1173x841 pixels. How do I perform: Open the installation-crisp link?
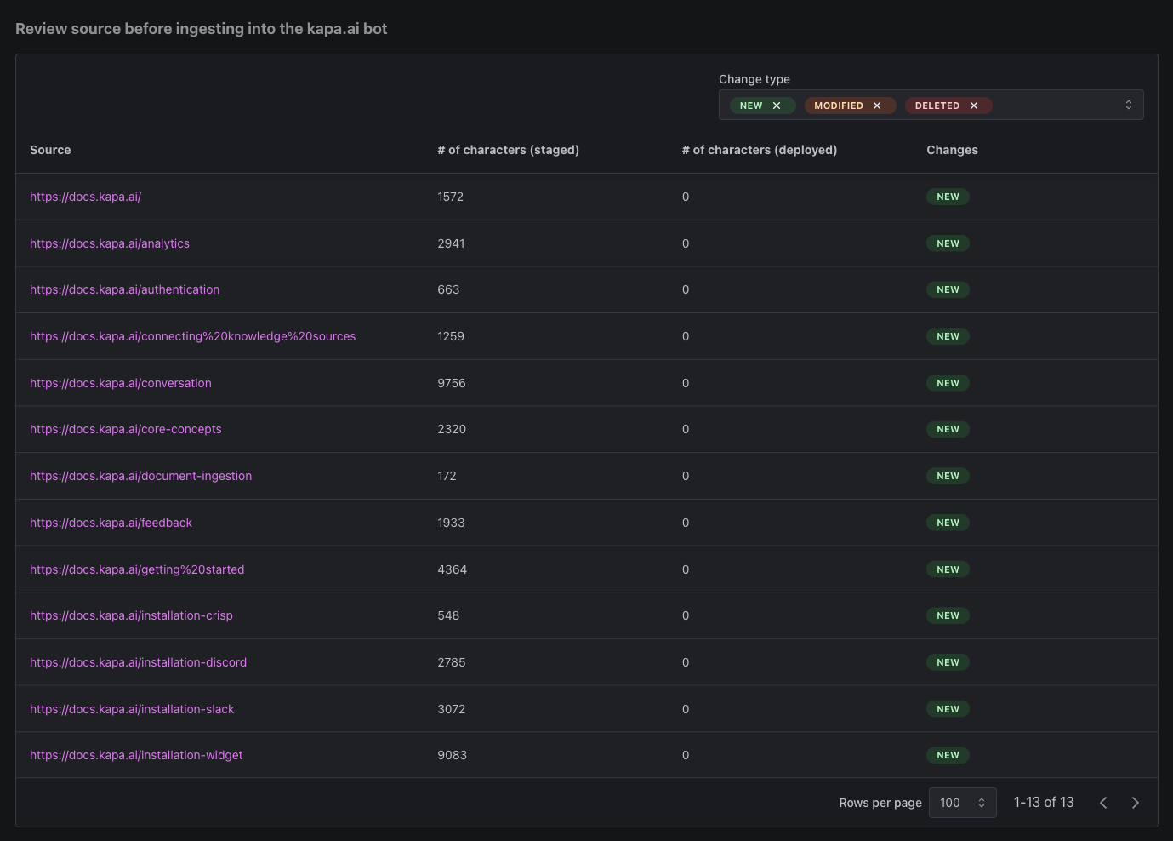(x=131, y=615)
